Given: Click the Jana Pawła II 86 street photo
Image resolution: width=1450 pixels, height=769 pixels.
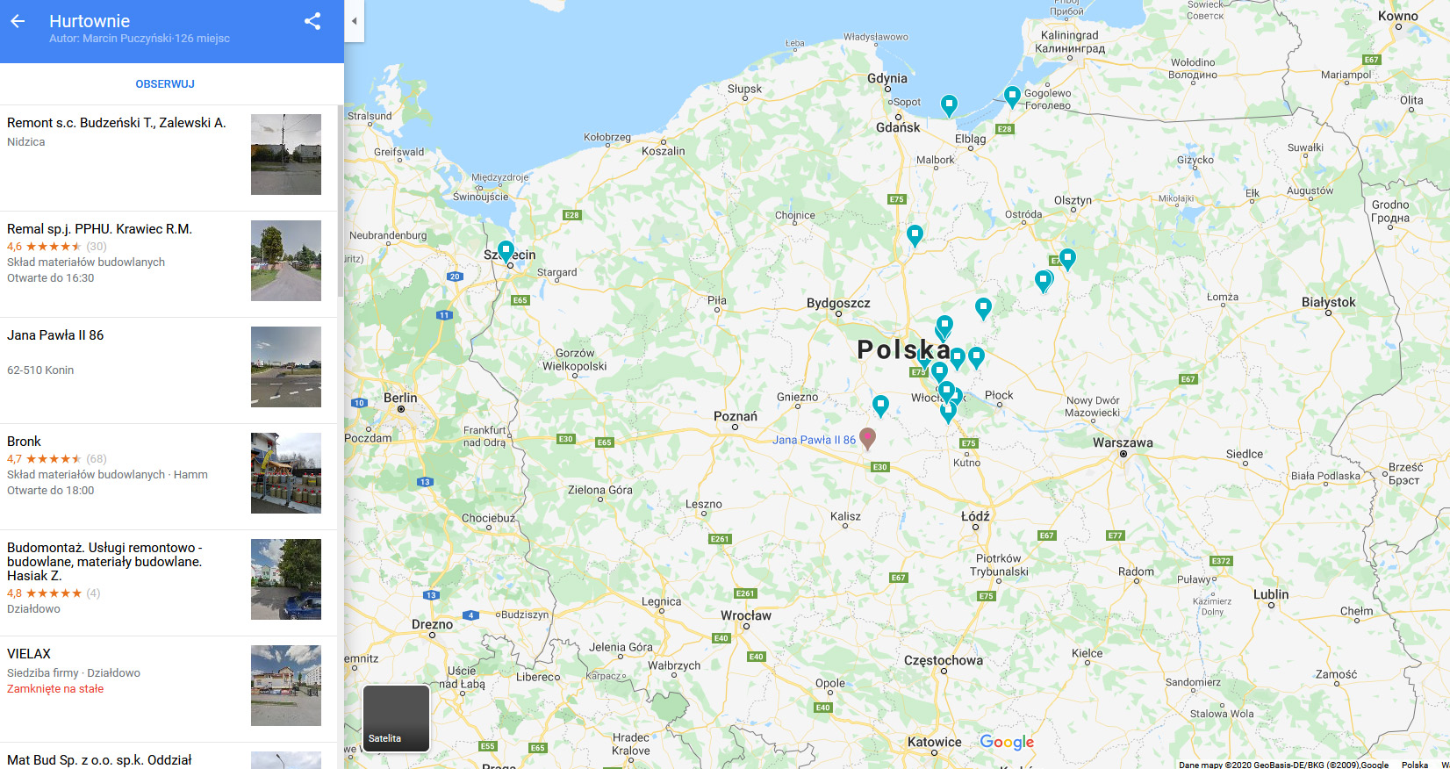Looking at the screenshot, I should point(286,367).
